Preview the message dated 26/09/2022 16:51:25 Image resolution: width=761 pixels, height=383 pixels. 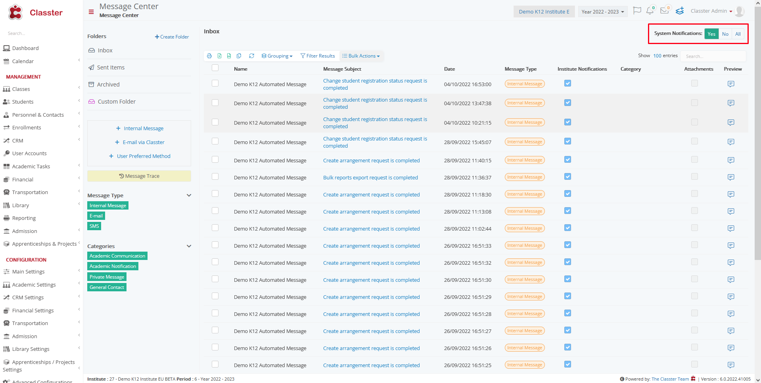(x=731, y=365)
